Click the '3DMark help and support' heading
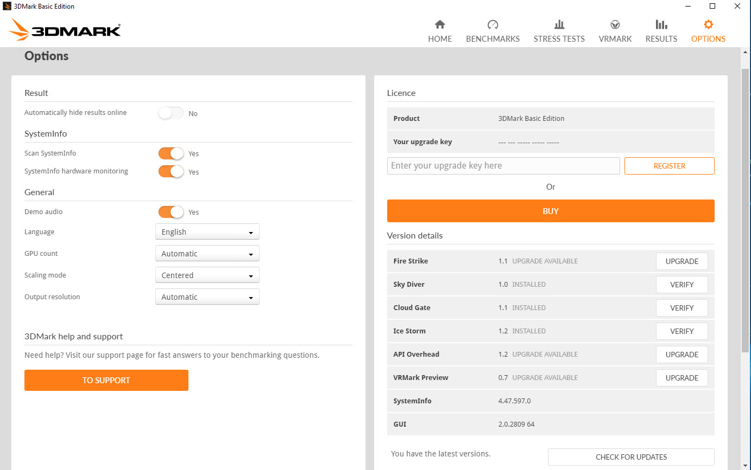The image size is (751, 470). (74, 336)
